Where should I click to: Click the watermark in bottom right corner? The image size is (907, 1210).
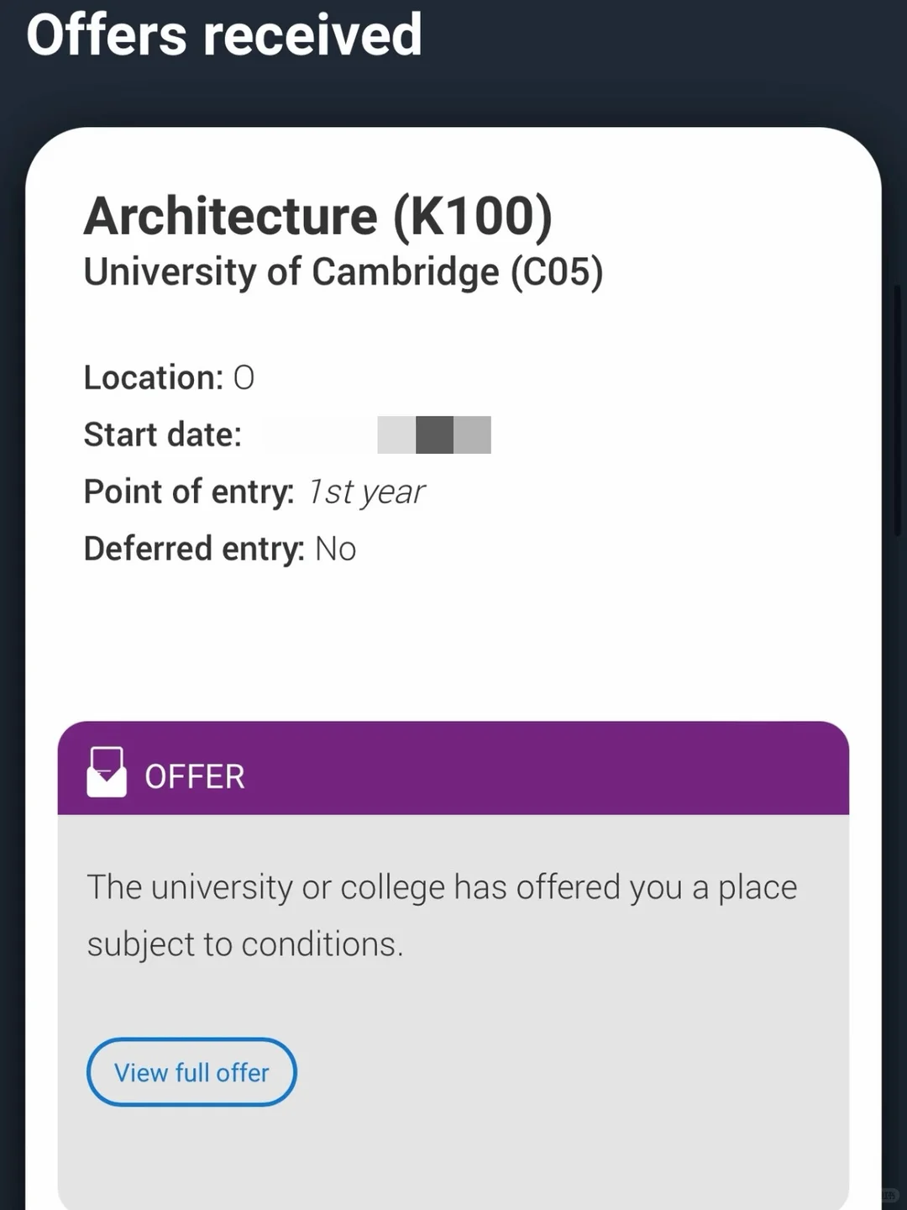(x=890, y=1195)
